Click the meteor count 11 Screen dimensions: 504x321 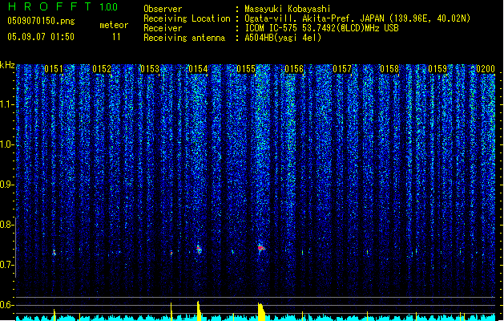(116, 37)
